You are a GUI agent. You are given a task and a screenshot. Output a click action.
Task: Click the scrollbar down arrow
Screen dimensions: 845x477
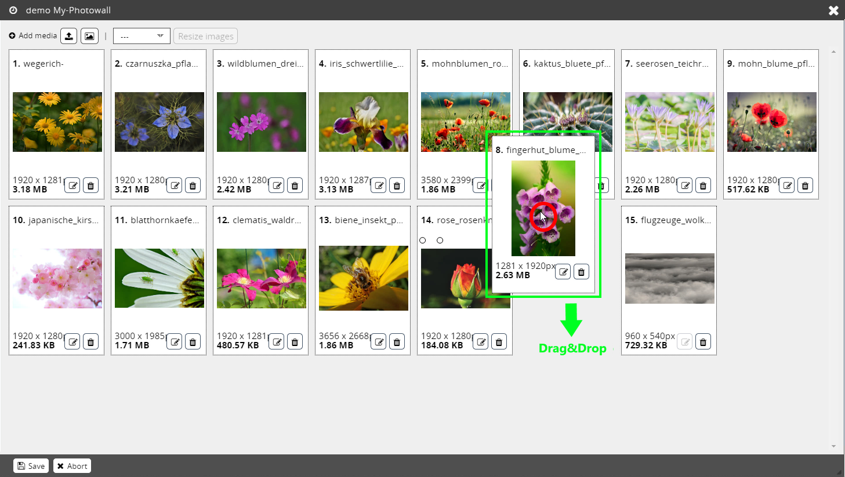tap(833, 446)
